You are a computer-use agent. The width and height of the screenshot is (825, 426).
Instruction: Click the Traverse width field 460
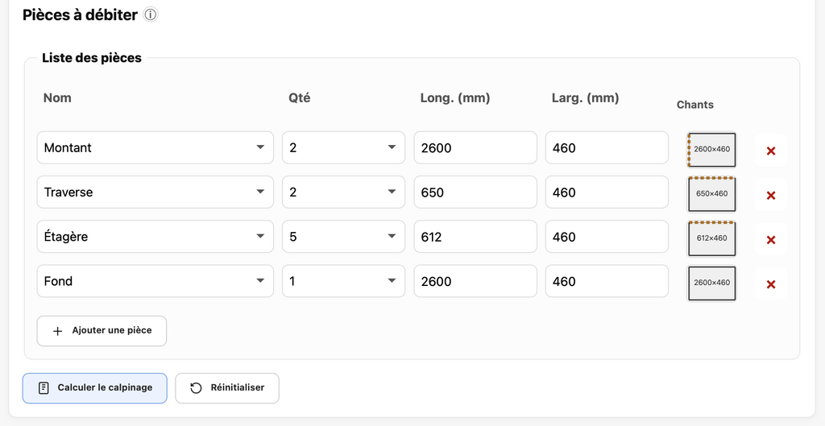point(606,192)
